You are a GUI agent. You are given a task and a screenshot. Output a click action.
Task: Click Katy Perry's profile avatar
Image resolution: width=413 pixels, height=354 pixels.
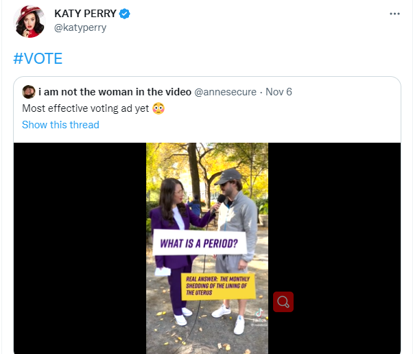(x=29, y=21)
